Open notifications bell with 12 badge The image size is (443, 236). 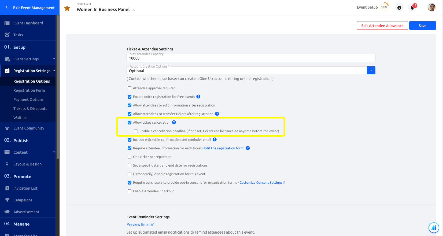pyautogui.click(x=412, y=7)
